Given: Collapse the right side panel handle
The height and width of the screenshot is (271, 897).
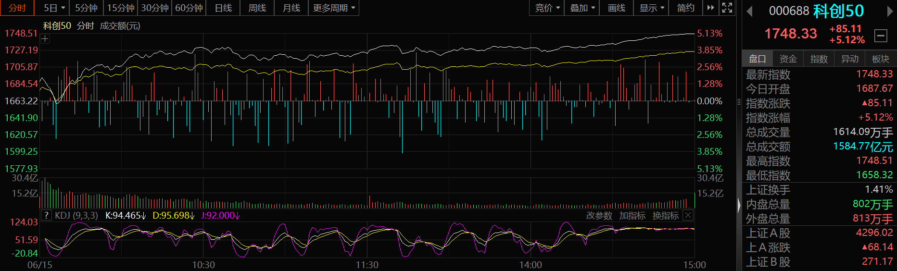Looking at the screenshot, I should coord(739,205).
